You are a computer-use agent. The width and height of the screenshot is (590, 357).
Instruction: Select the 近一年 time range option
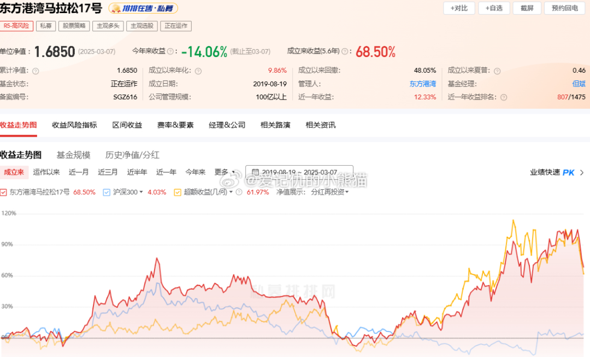click(x=166, y=171)
